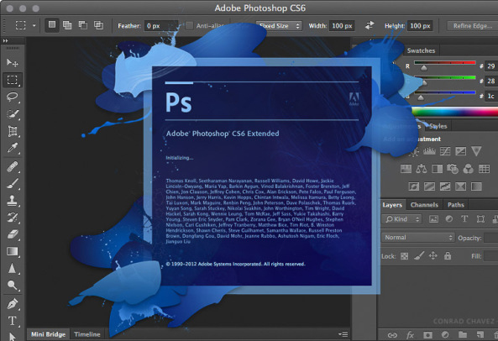Switch to the Layers tab
The height and width of the screenshot is (341, 498).
(392, 205)
